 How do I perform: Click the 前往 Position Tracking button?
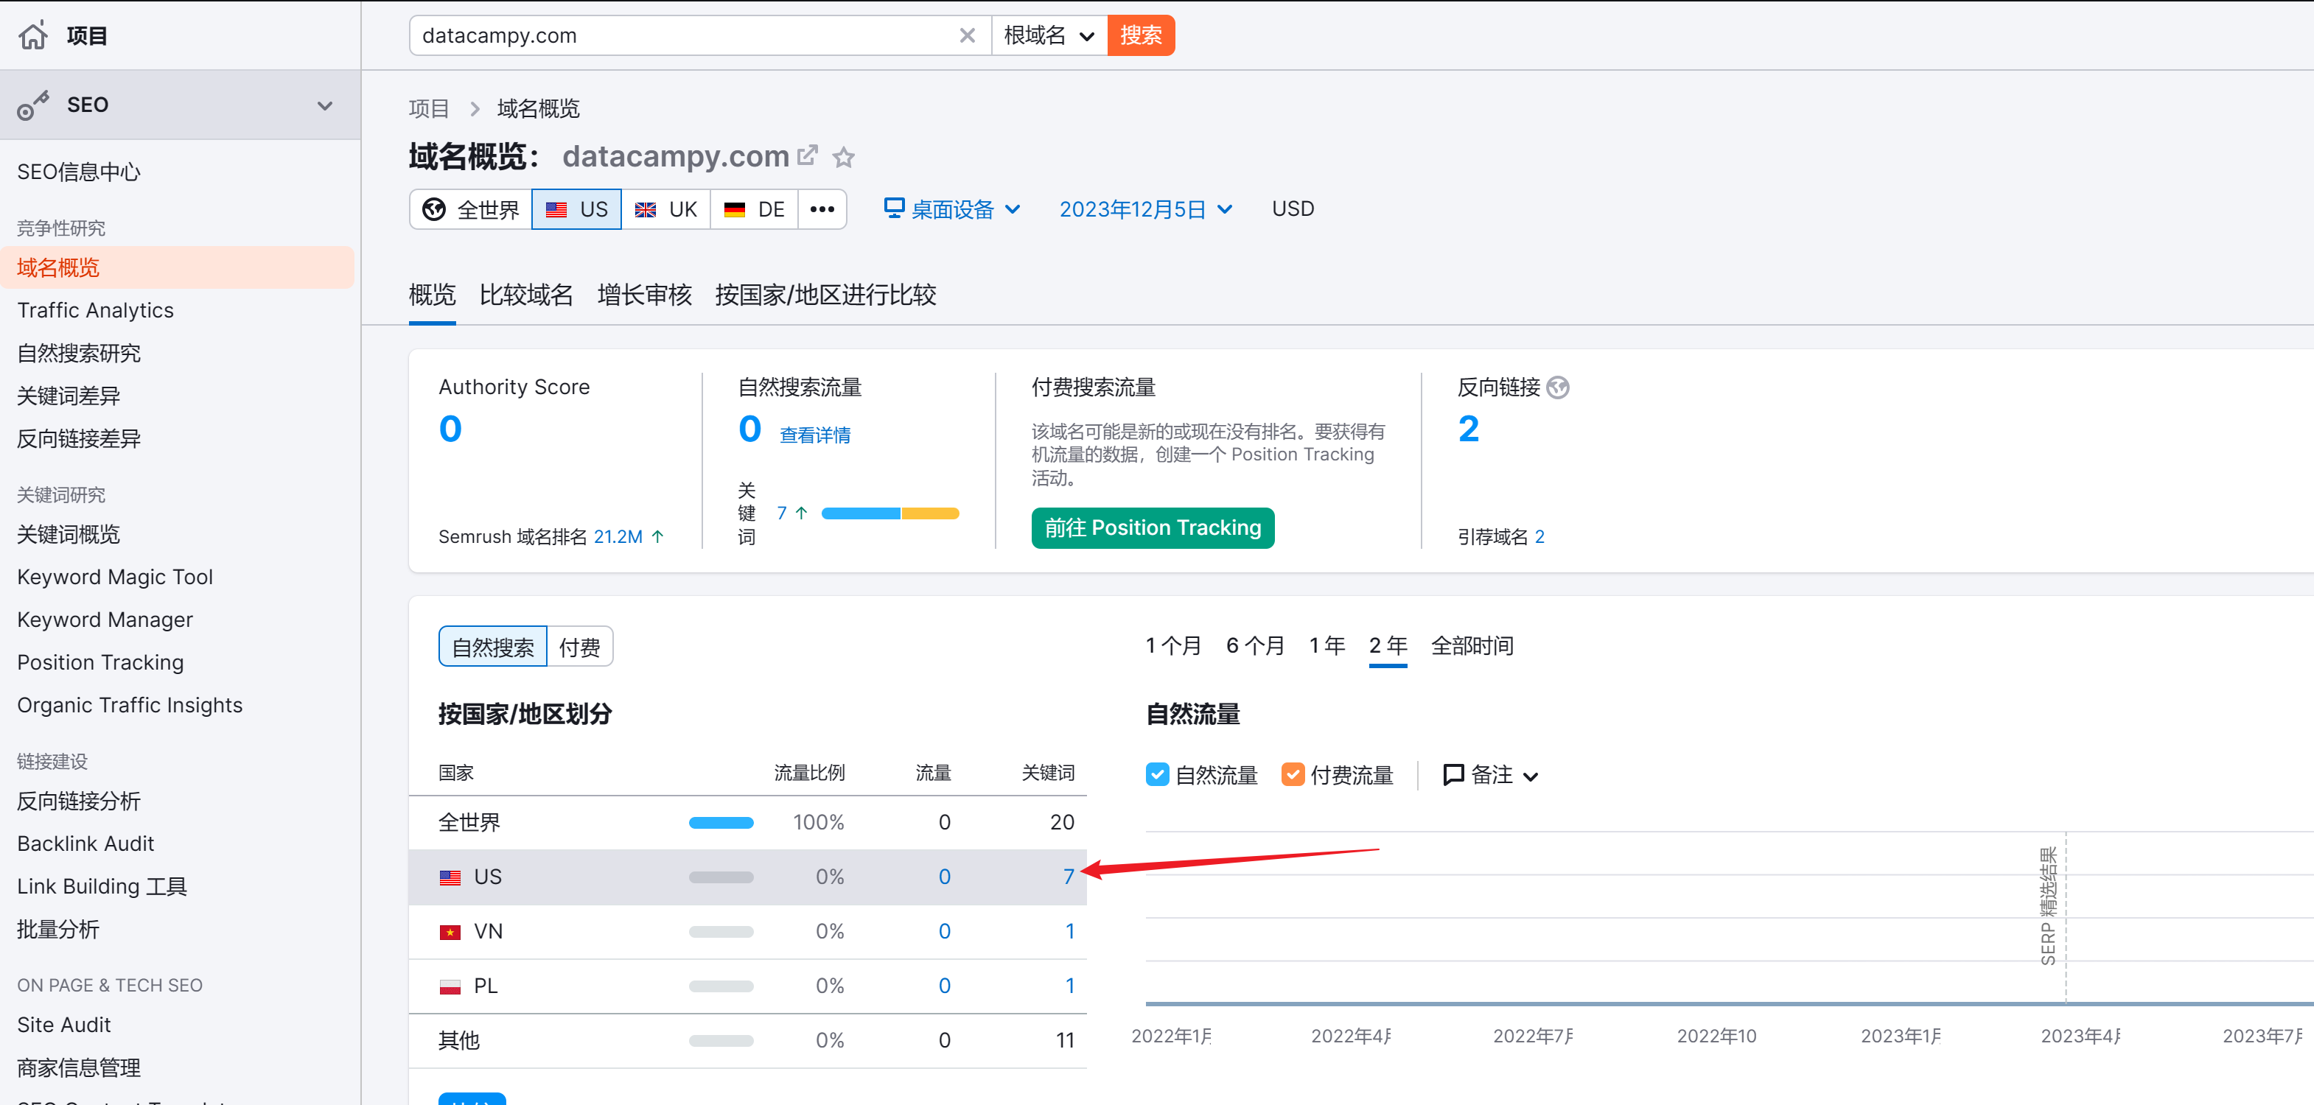tap(1152, 527)
